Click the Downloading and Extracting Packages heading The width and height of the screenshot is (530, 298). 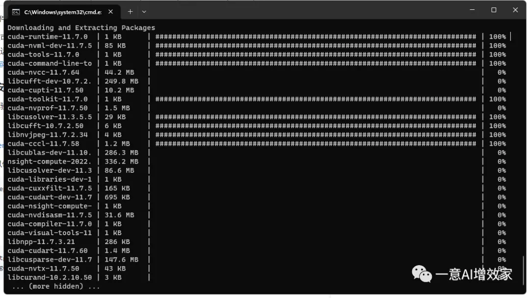point(81,27)
